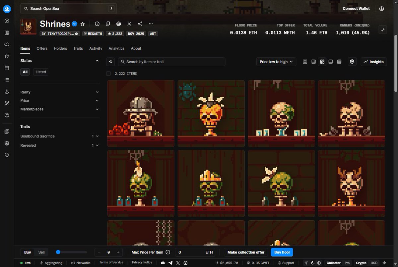Switch to Sell mode
Viewport: 398px width, 267px height.
(41, 252)
